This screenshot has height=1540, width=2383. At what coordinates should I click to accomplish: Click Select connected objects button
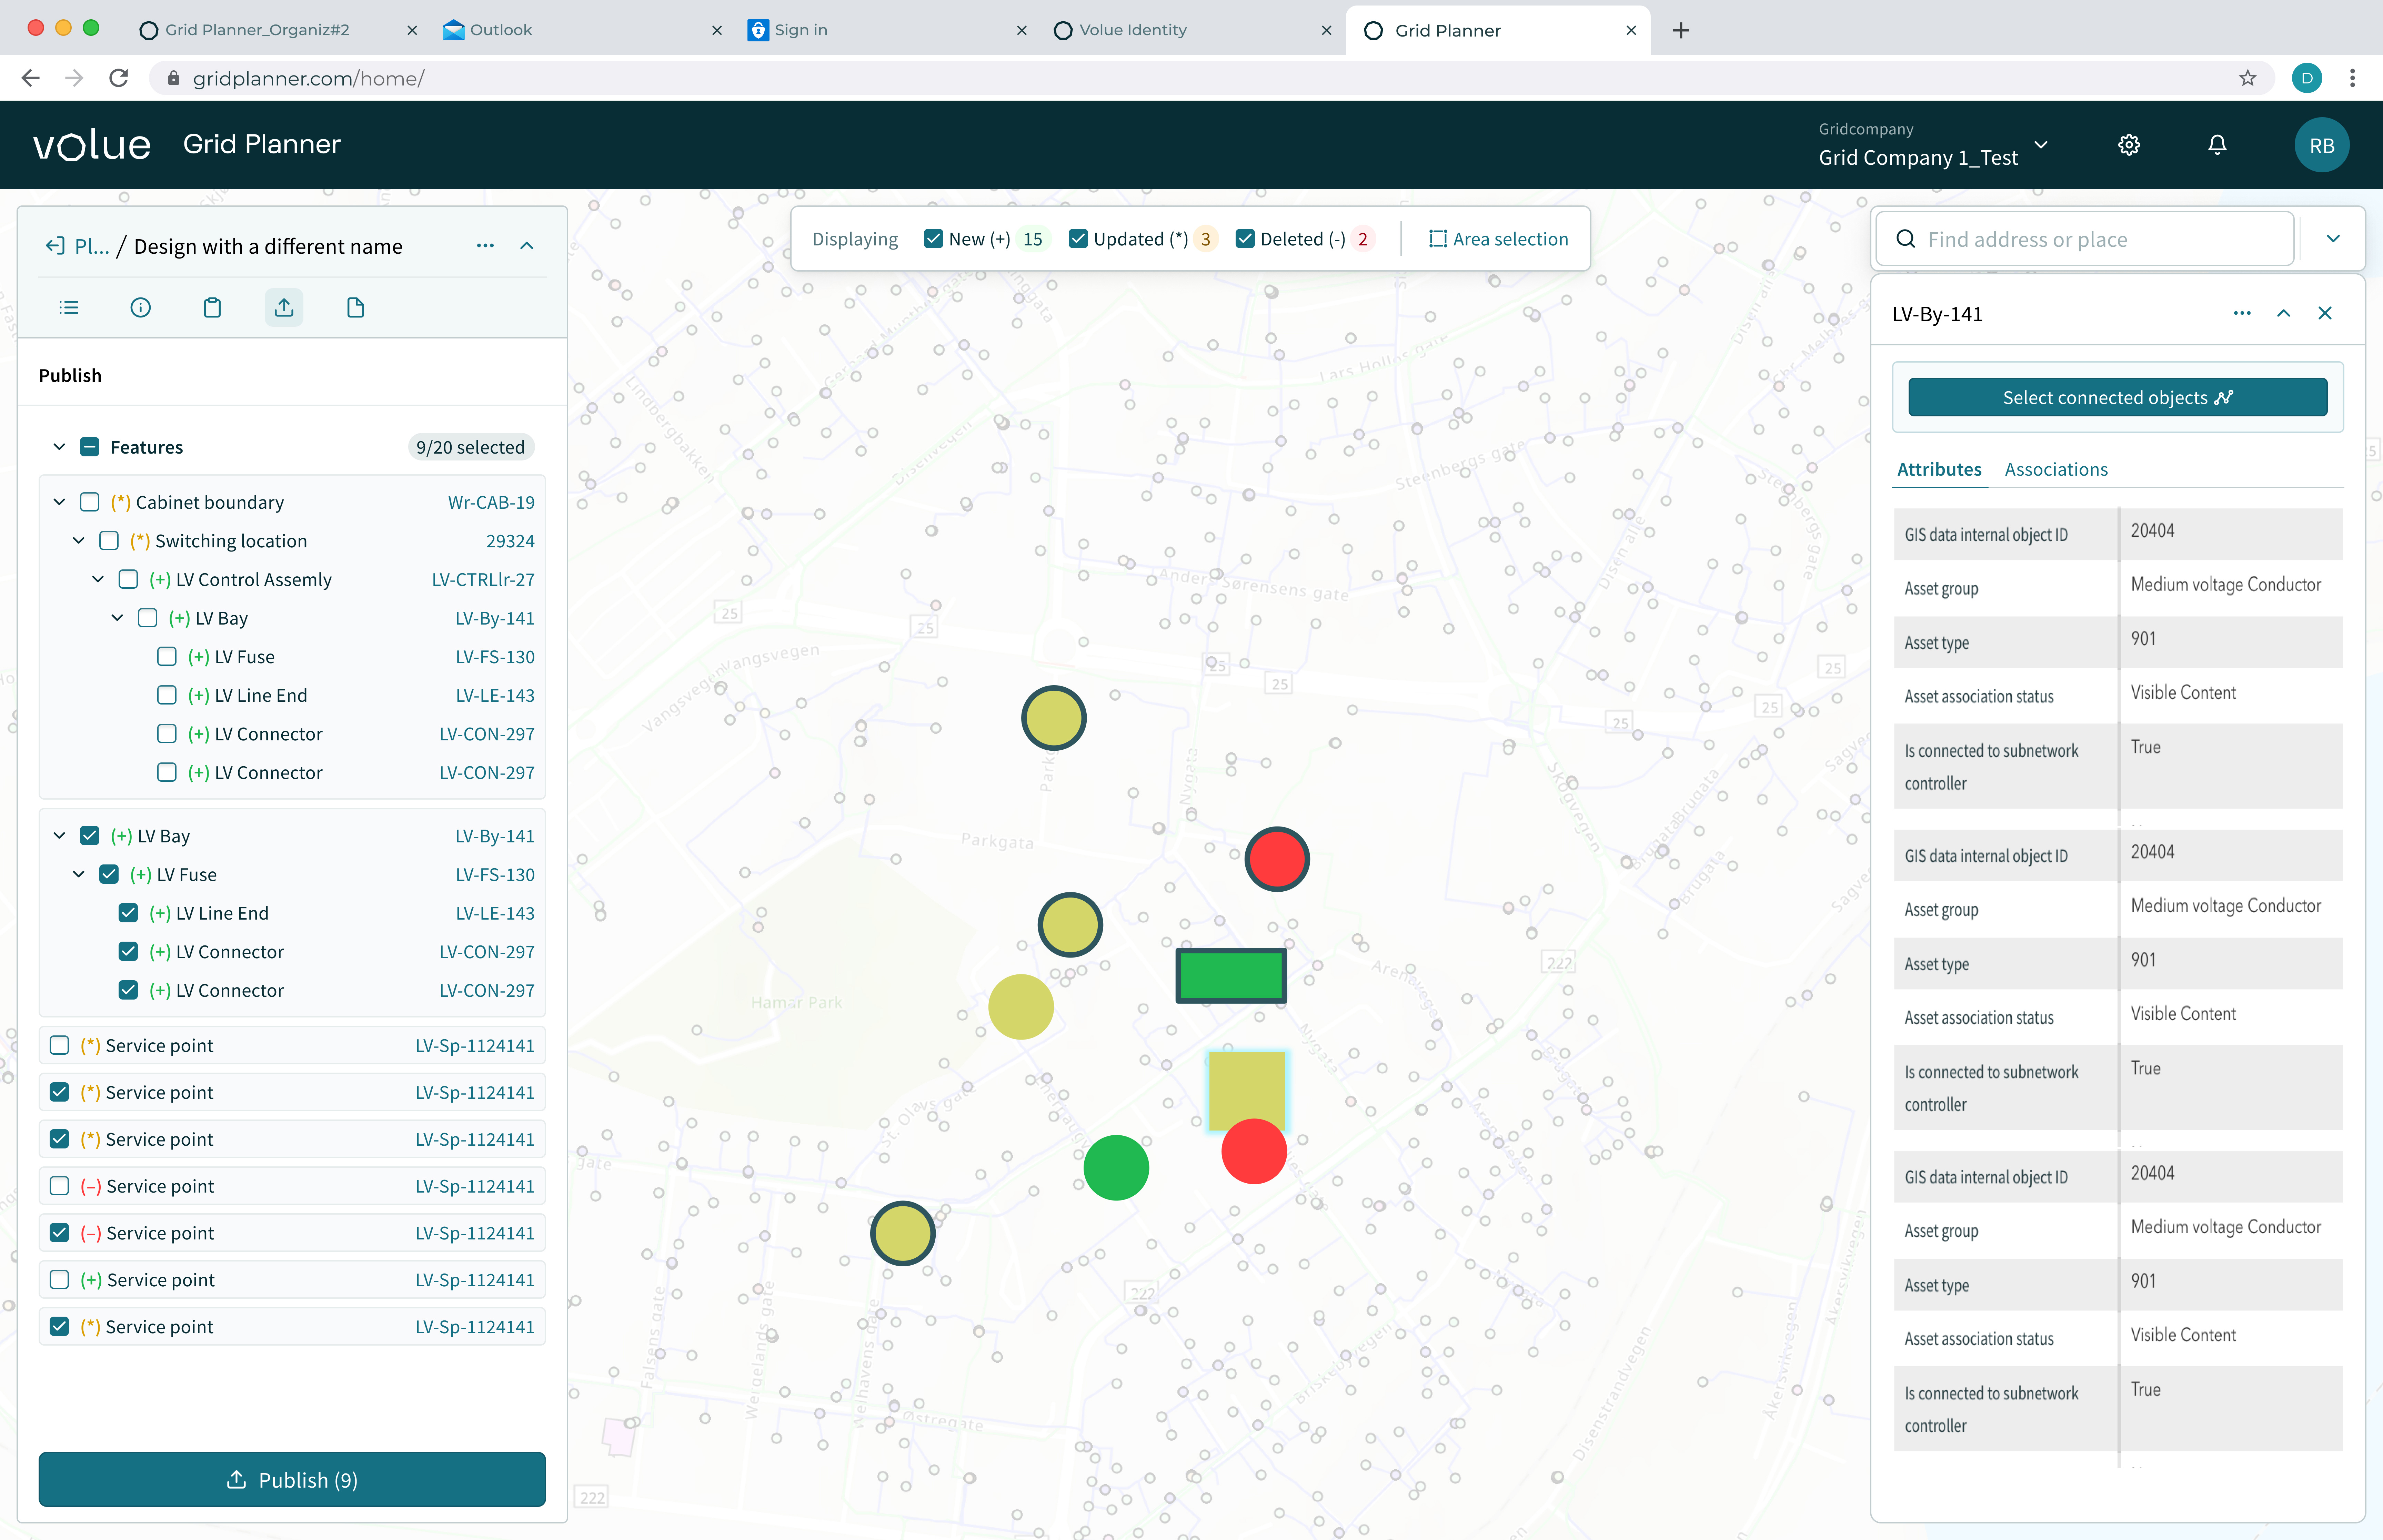pyautogui.click(x=2118, y=397)
